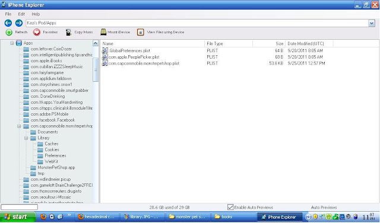Click the com.apple.PeoplePicker.plist file icon
Viewport: 380px width, 223px height.
(x=105, y=57)
